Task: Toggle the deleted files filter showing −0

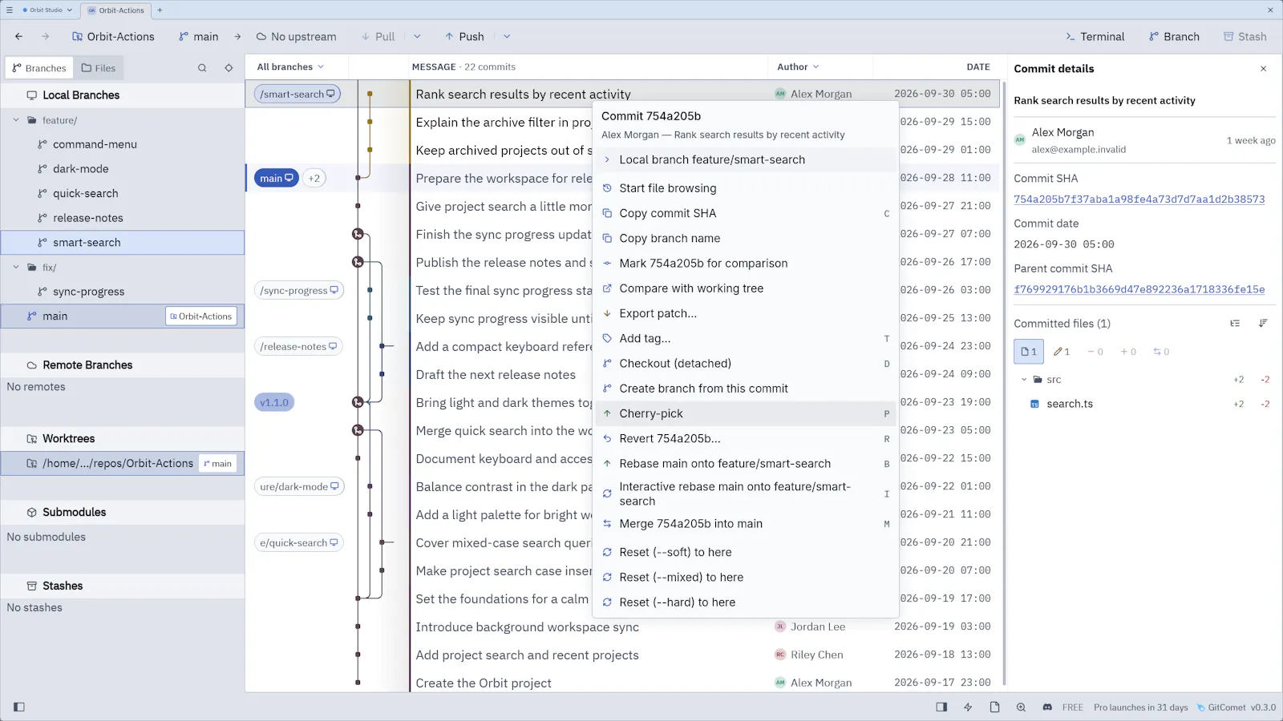Action: tap(1095, 352)
